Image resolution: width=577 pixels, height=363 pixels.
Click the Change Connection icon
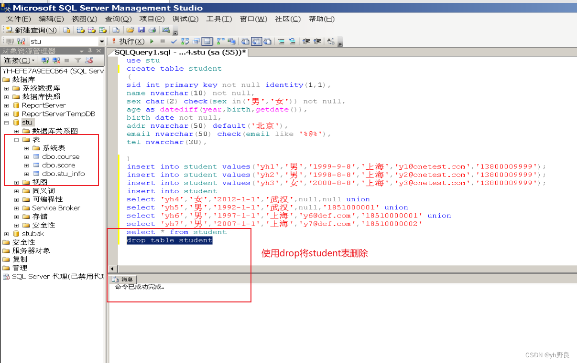[21, 41]
